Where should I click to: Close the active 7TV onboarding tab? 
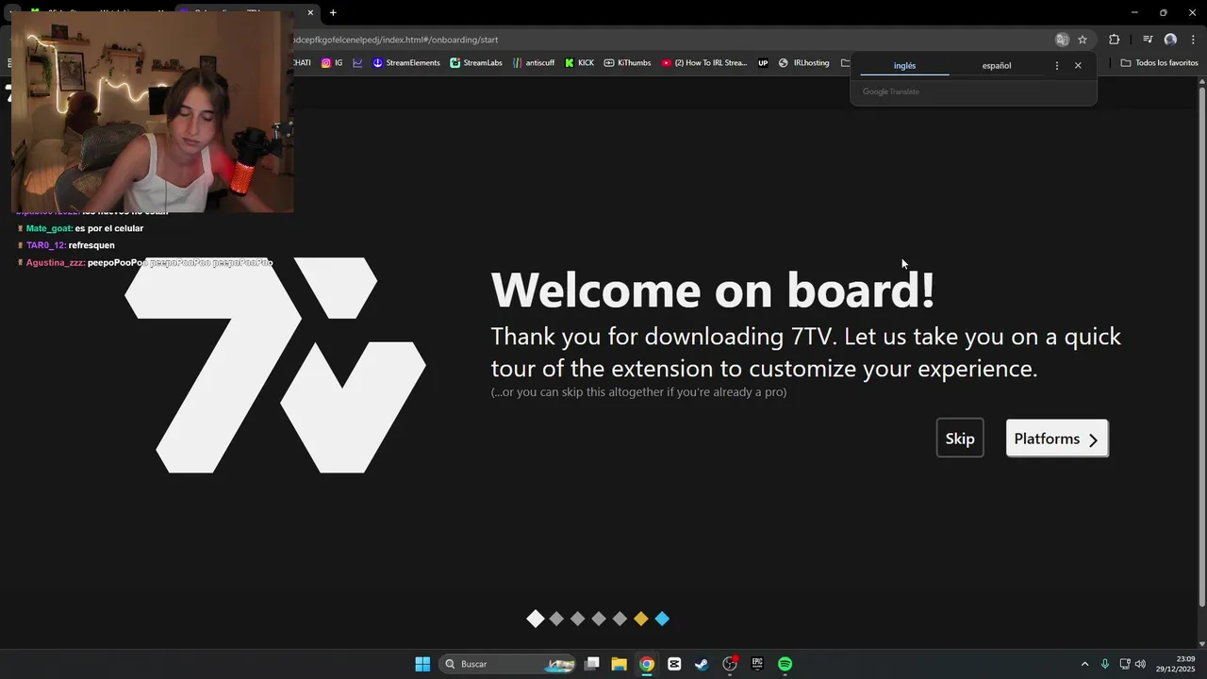click(310, 12)
